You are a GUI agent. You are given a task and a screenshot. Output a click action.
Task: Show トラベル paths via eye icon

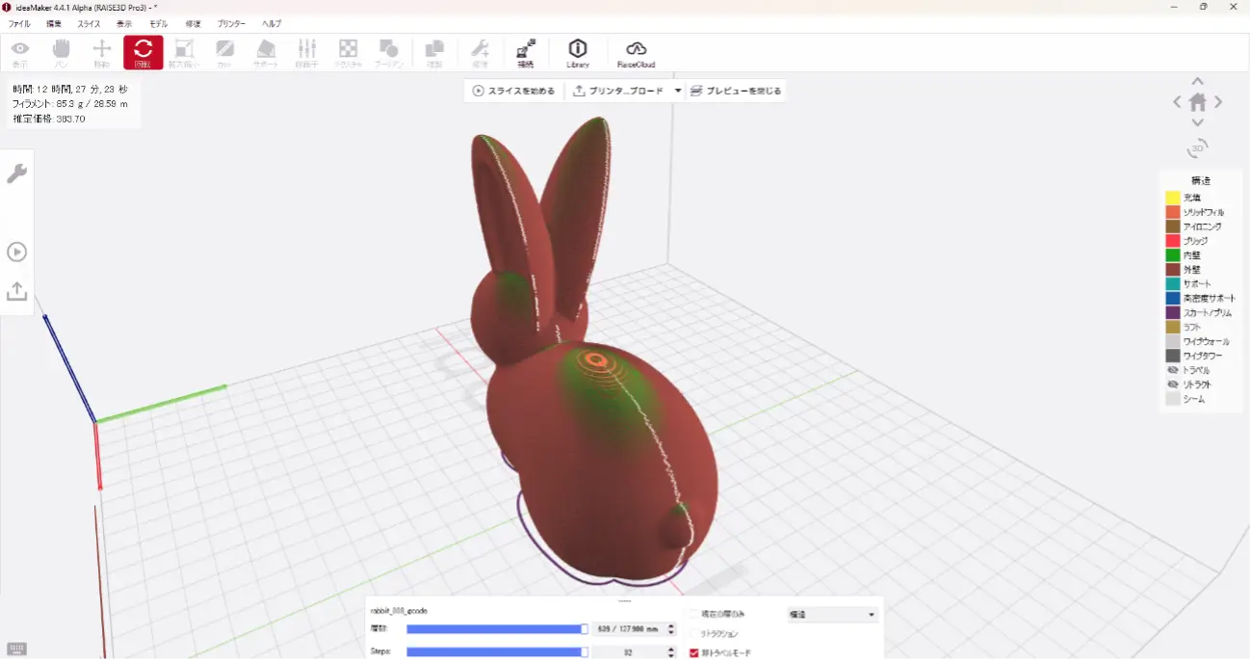(1172, 370)
